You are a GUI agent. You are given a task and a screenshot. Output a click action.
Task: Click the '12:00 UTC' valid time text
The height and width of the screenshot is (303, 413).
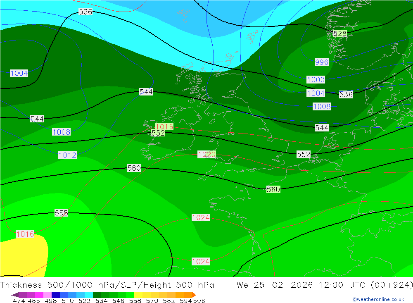pyautogui.click(x=342, y=285)
